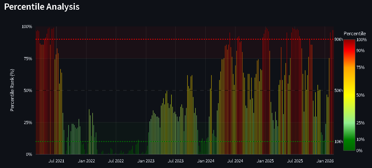Image resolution: width=372 pixels, height=168 pixels.
Task: Click the Jan 2024 x-axis label
Action: pos(205,161)
